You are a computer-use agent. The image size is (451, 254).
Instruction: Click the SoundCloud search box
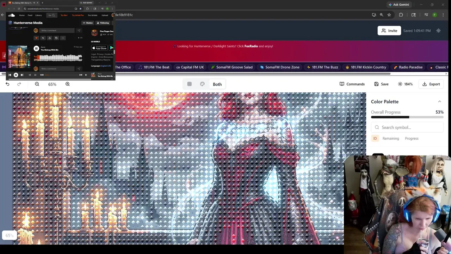coord(52,15)
